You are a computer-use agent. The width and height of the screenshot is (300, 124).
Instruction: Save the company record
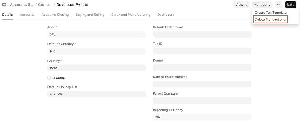coord(290,5)
